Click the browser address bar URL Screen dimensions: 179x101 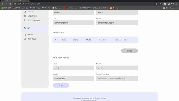point(28,4)
